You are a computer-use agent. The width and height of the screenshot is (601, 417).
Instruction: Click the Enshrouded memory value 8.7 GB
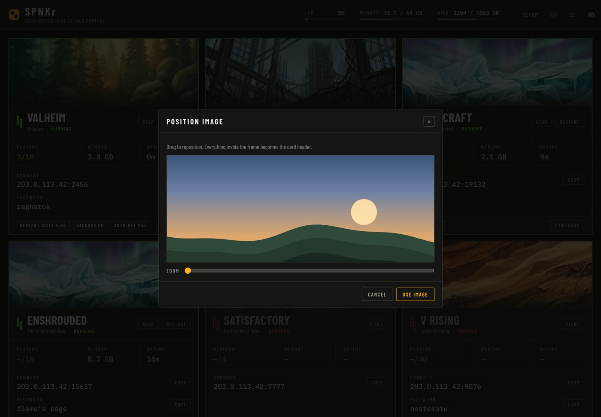coord(100,359)
